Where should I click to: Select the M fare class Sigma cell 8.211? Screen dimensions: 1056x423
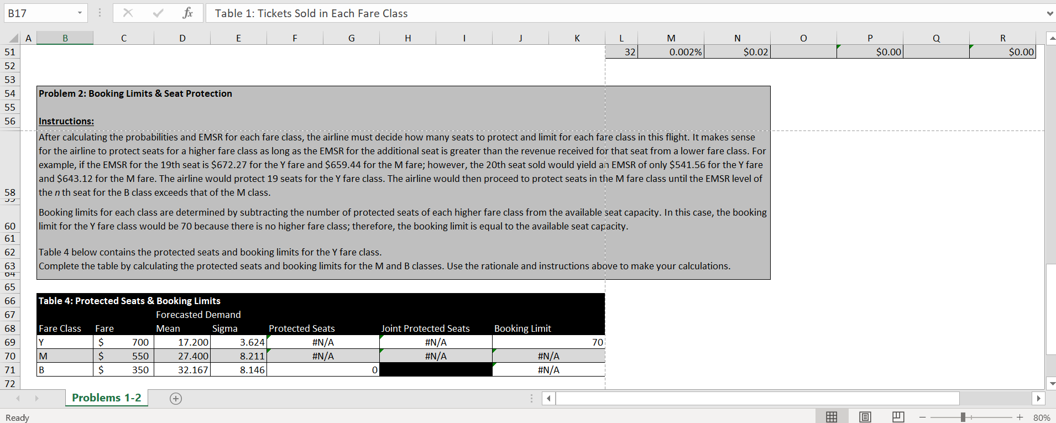click(239, 356)
